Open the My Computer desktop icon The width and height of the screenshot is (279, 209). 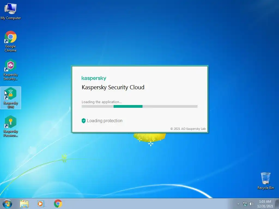coord(11,11)
